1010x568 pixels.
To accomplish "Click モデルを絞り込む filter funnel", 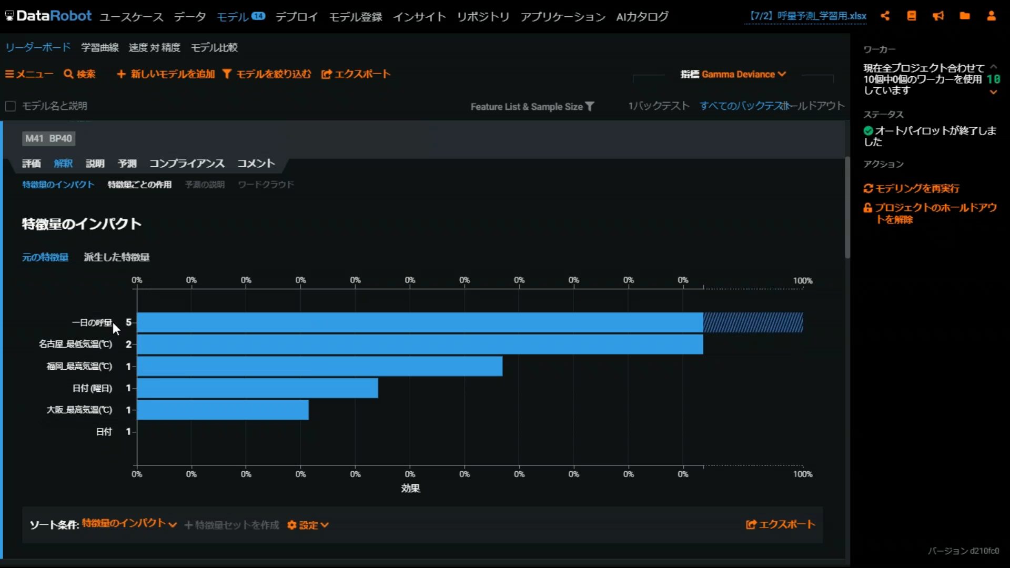I will click(x=267, y=74).
